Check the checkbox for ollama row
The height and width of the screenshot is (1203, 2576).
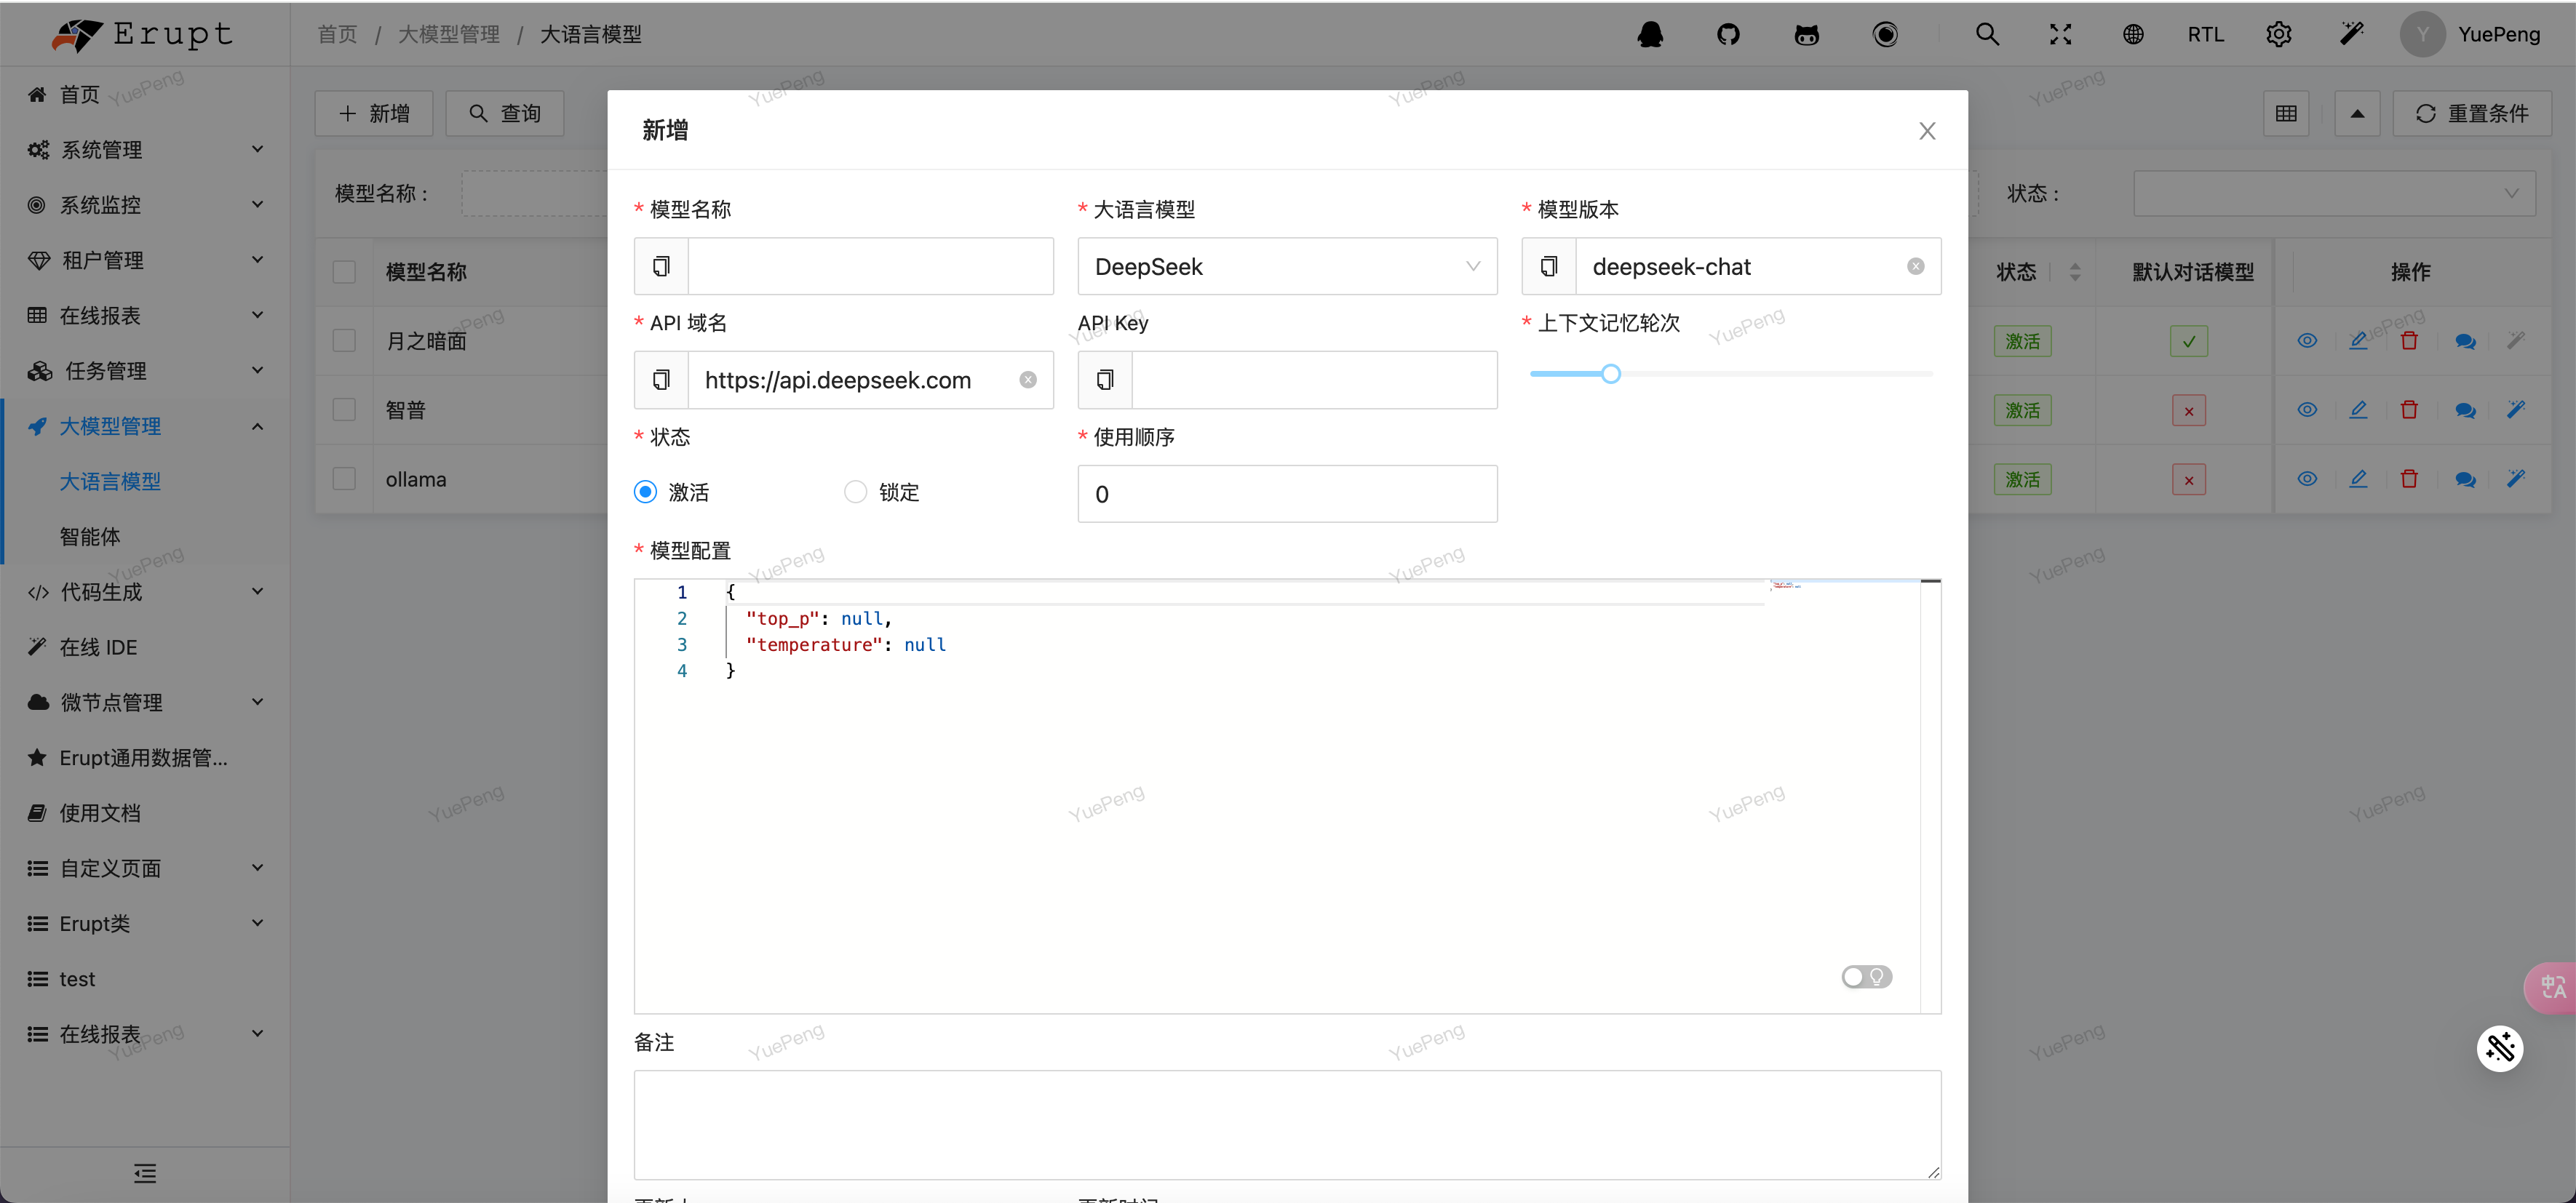pos(344,479)
